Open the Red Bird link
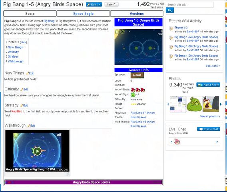Viewport: 227px width, 192px height. tap(17, 111)
